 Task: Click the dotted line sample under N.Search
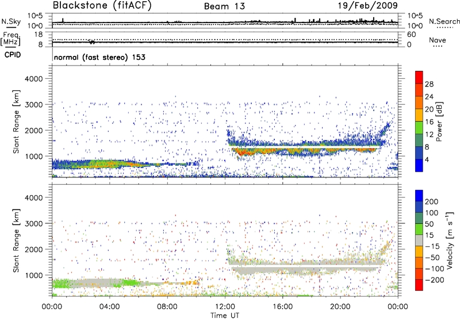click(x=445, y=28)
